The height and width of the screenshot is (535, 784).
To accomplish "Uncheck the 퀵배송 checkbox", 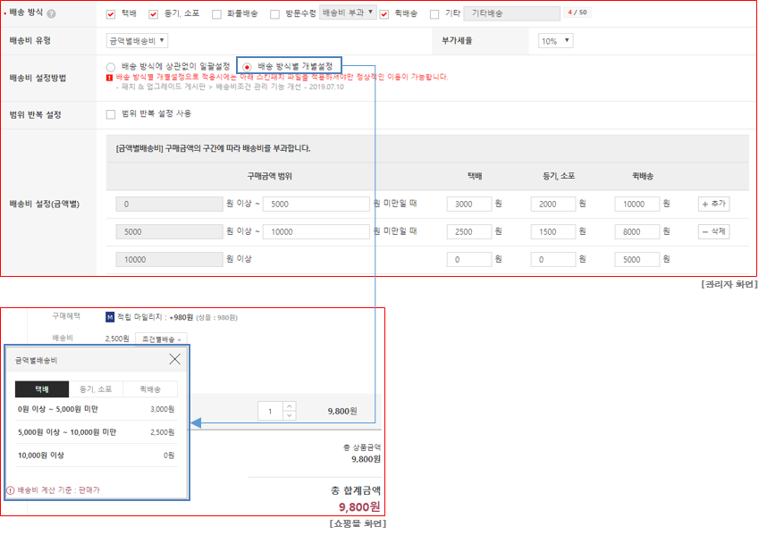I will (x=384, y=14).
